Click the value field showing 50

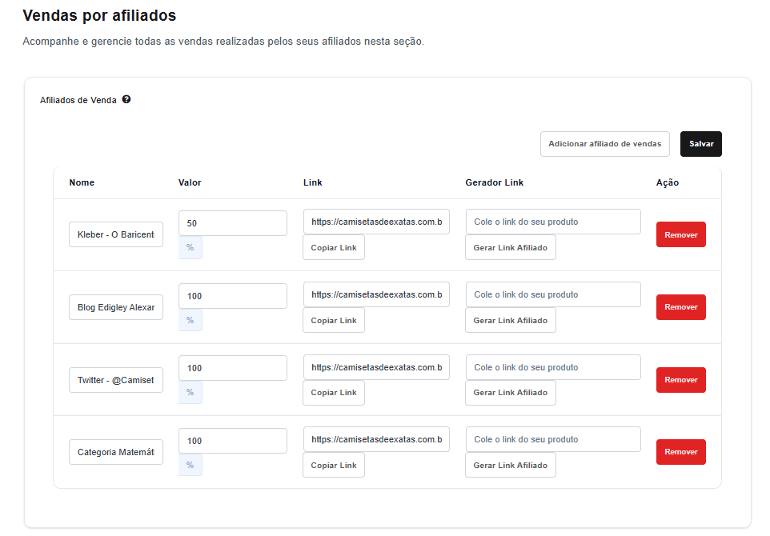[232, 223]
